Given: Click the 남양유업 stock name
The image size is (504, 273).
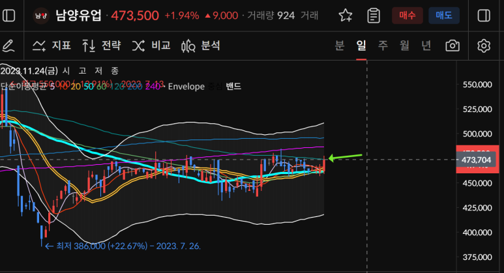Looking at the screenshot, I should (78, 16).
